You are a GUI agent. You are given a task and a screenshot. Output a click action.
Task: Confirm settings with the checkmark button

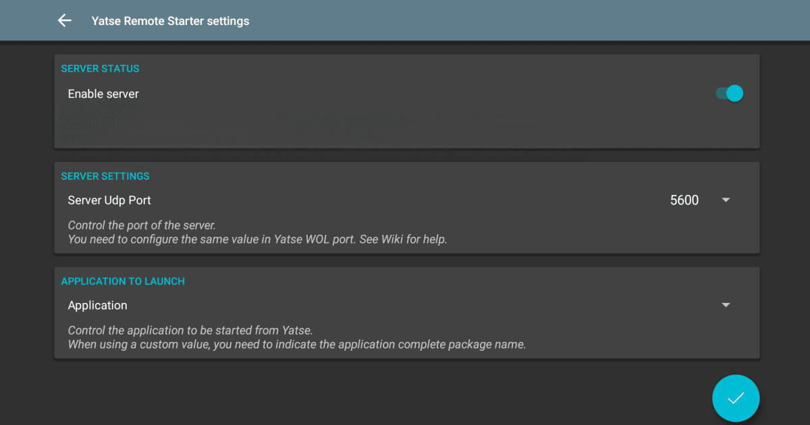[736, 398]
